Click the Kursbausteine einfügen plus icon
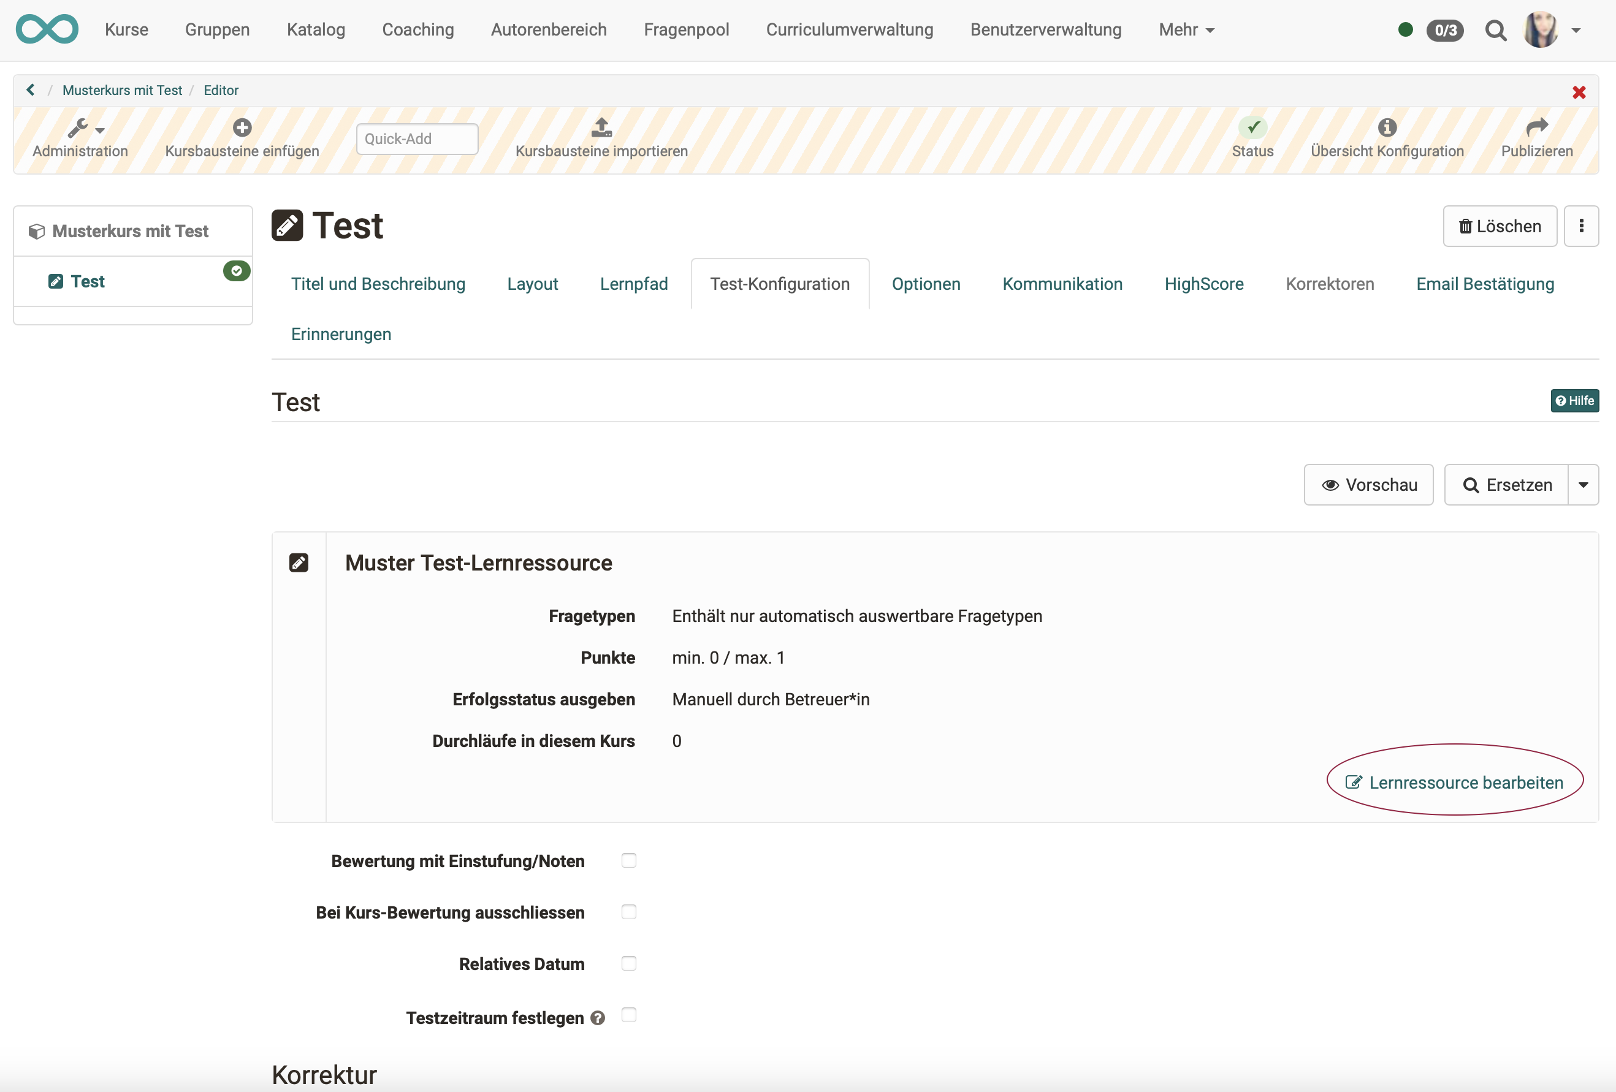The image size is (1616, 1092). point(242,127)
